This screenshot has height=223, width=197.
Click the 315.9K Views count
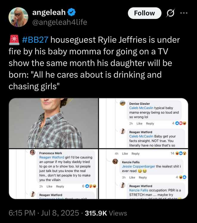106,213
